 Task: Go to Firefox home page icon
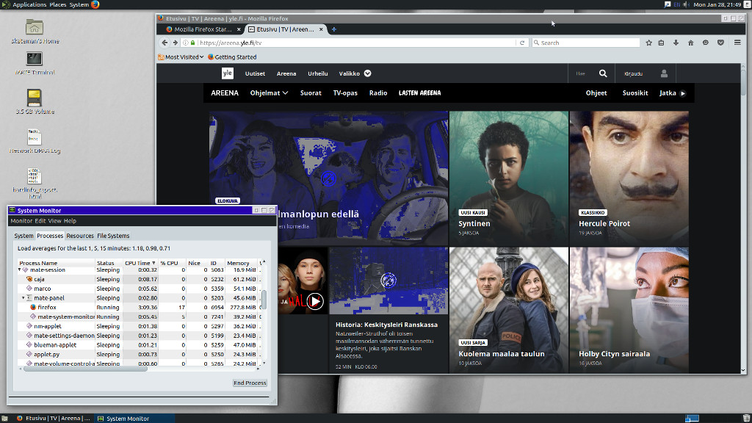pos(690,43)
